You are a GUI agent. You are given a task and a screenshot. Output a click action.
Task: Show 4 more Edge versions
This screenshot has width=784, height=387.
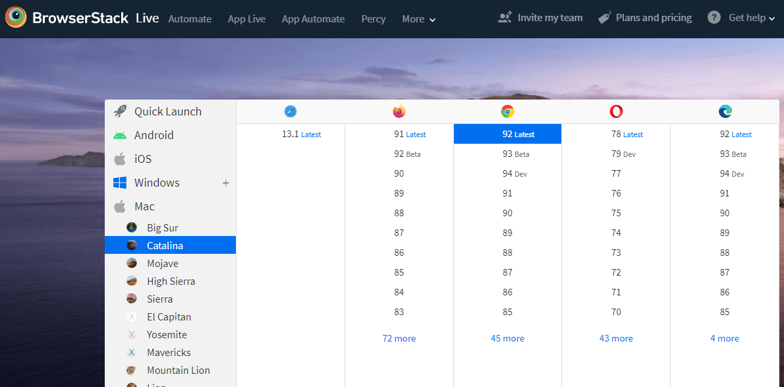pyautogui.click(x=725, y=338)
